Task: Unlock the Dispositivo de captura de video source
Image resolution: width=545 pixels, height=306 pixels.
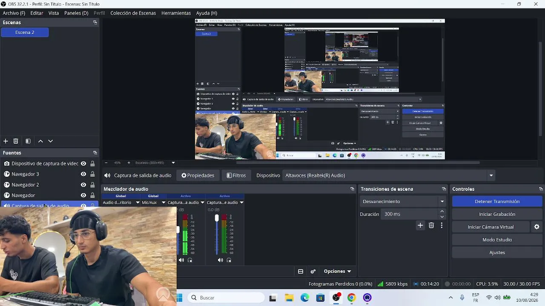Action: pyautogui.click(x=92, y=164)
